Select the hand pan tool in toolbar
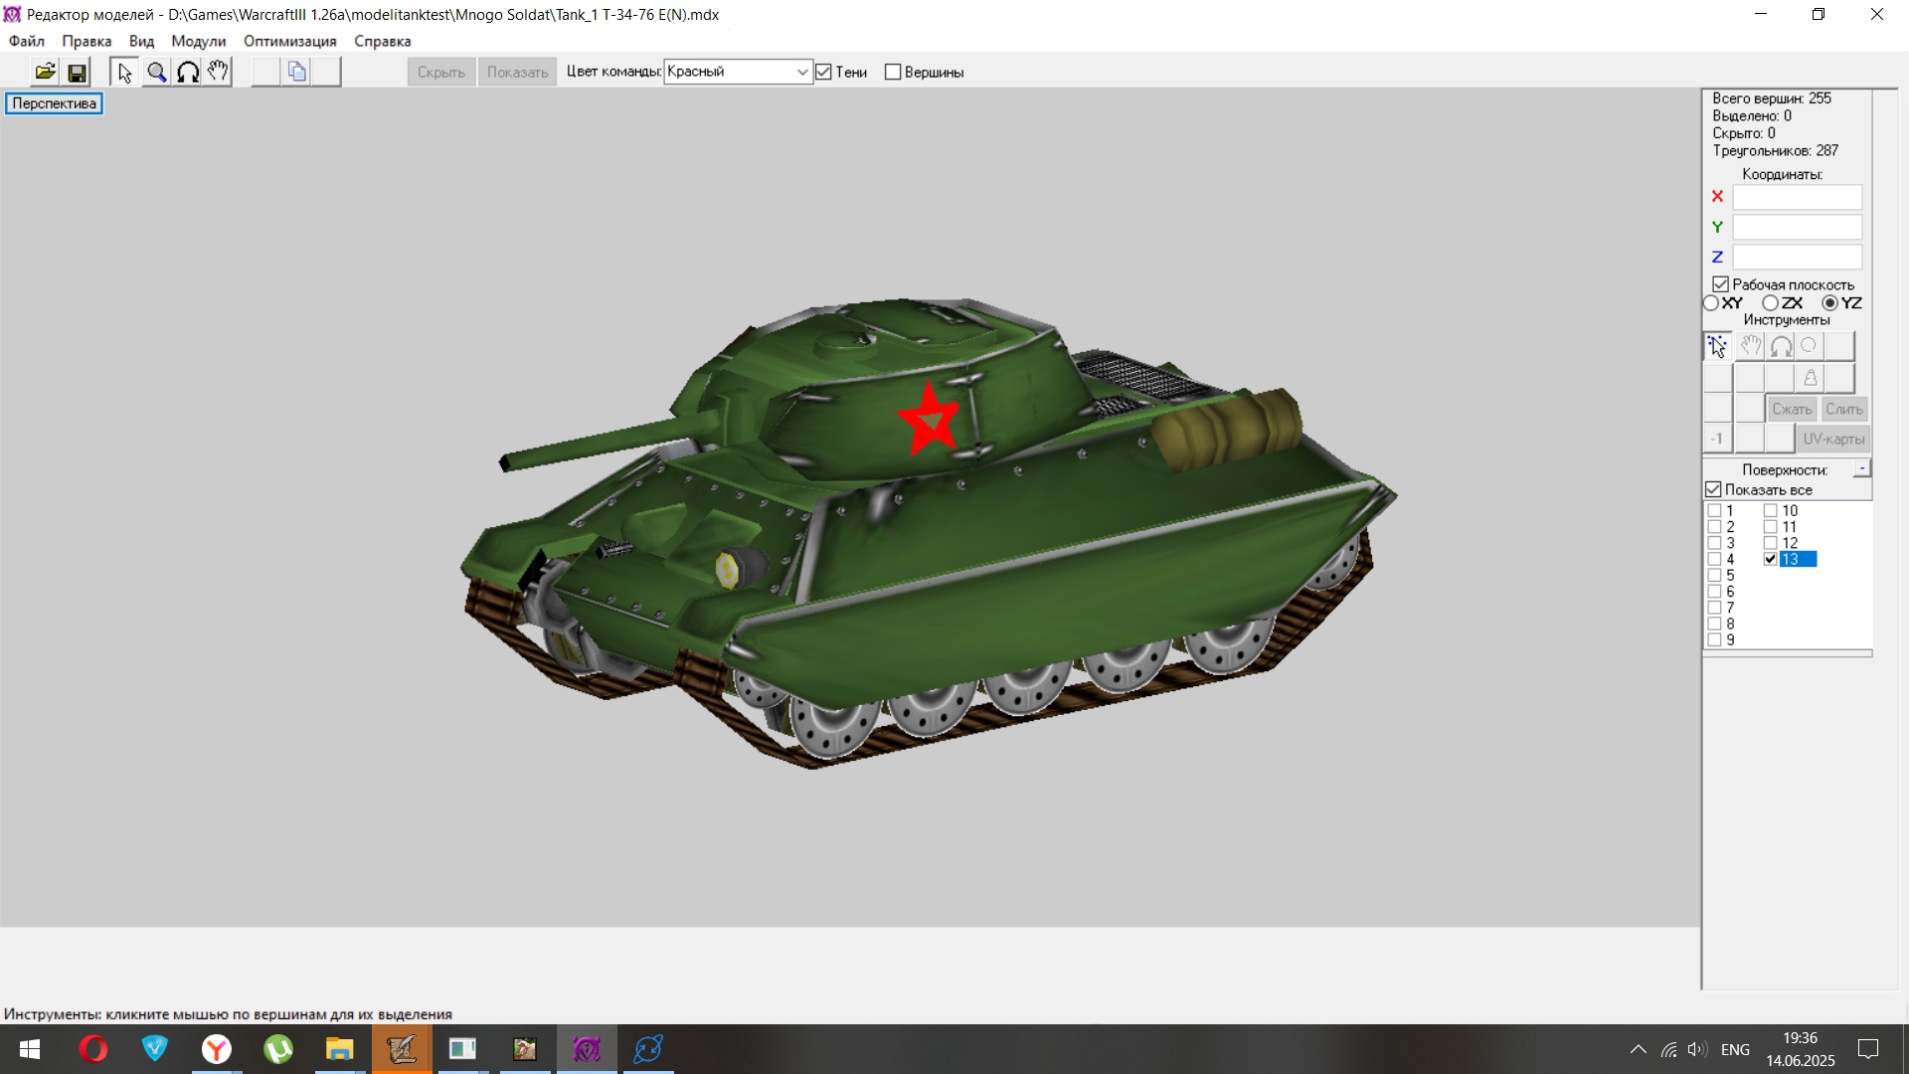This screenshot has width=1909, height=1074. pos(218,72)
